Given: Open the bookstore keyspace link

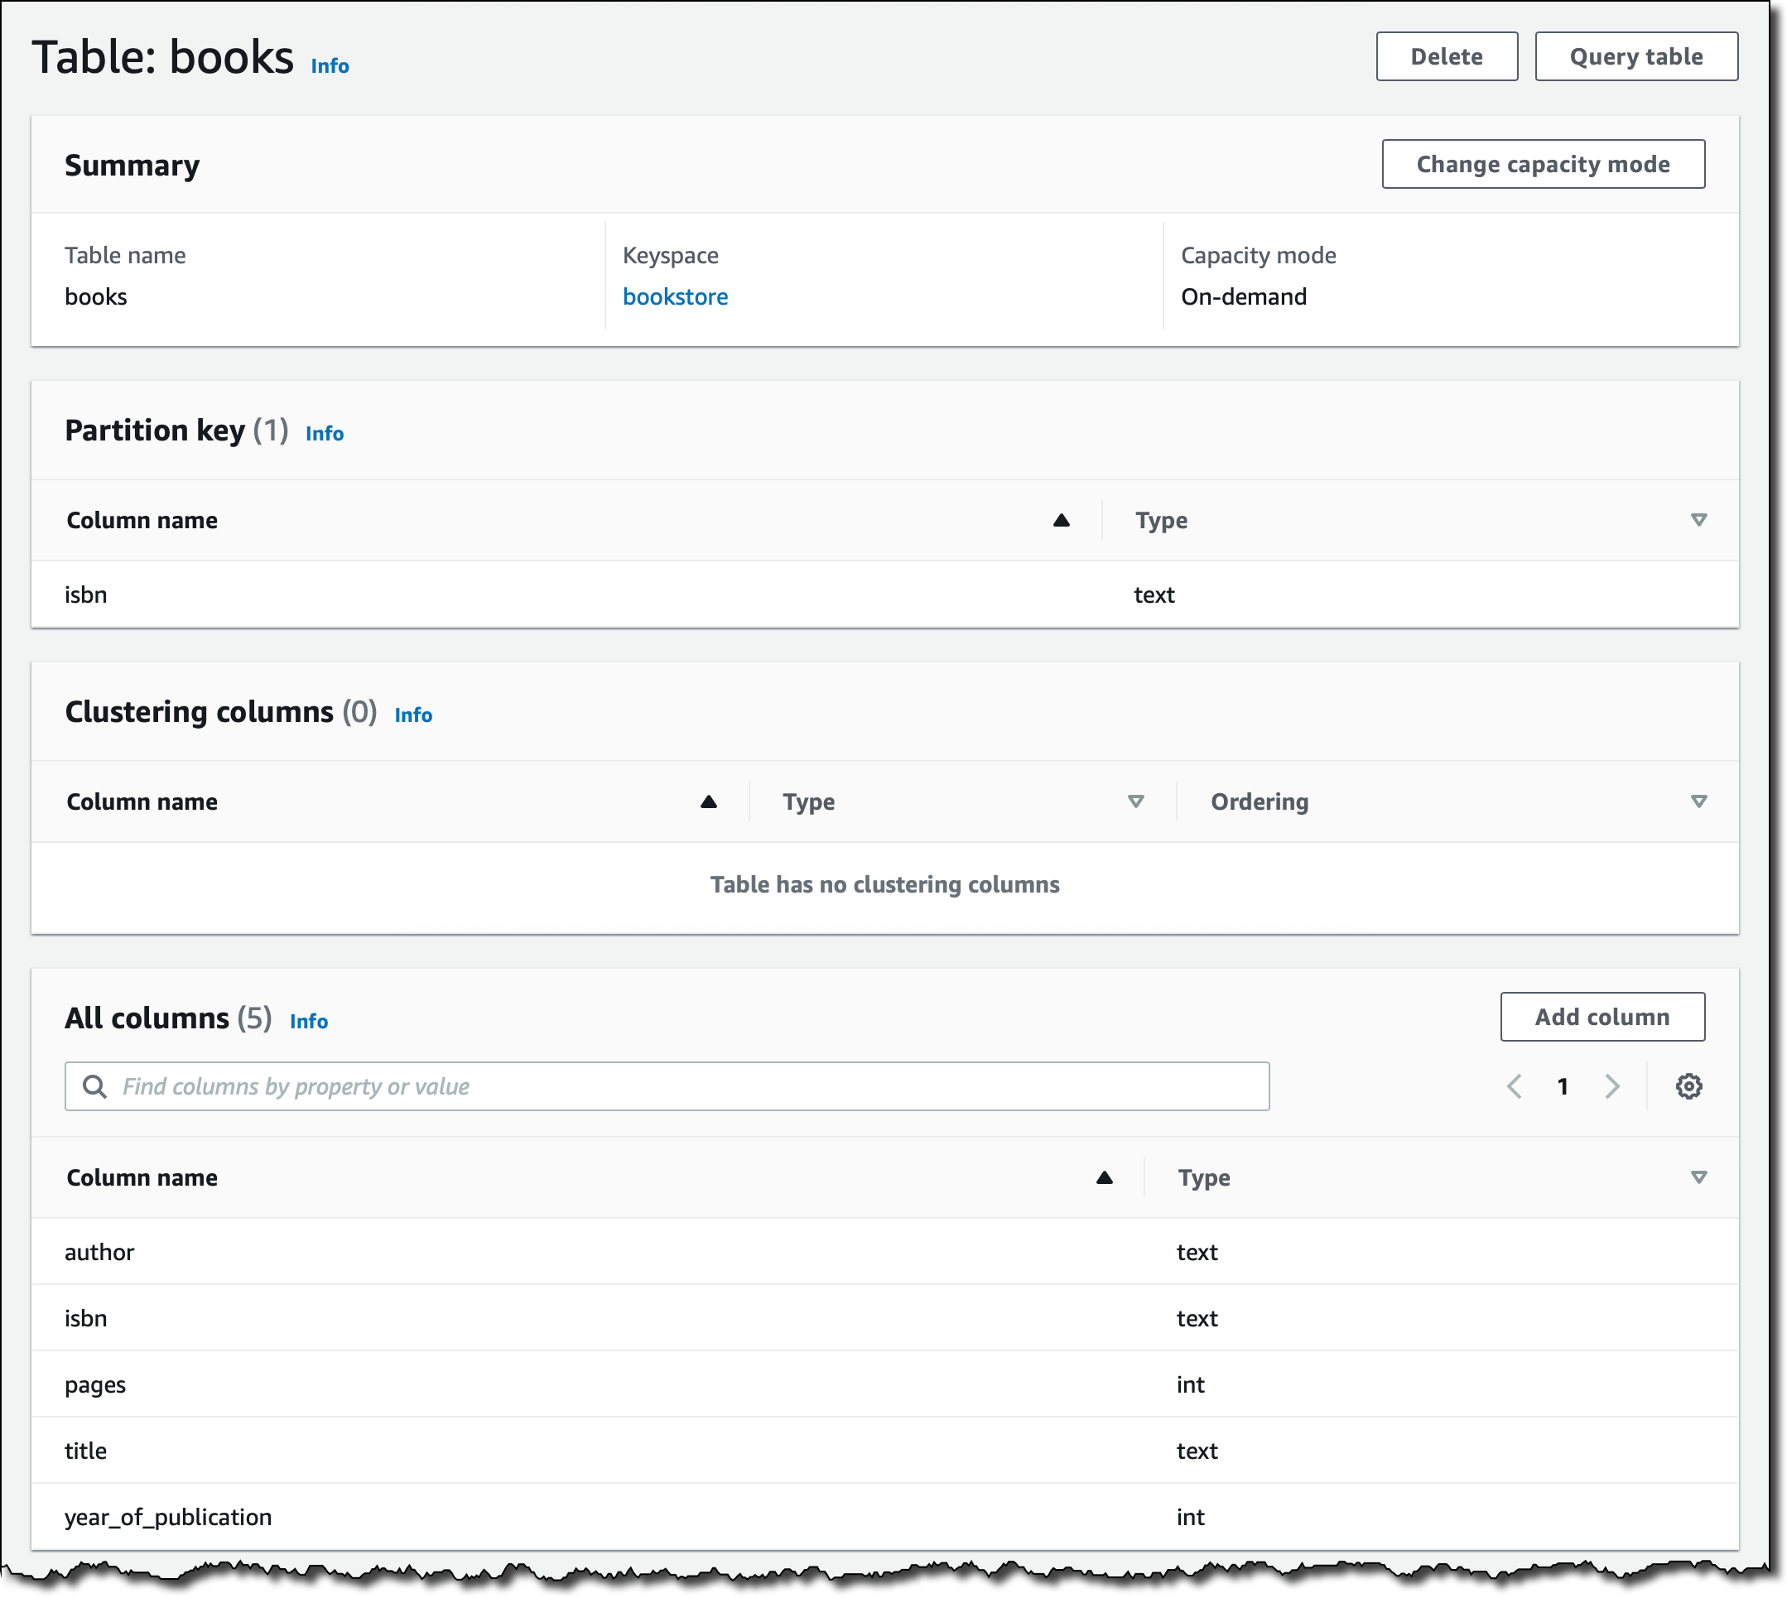Looking at the screenshot, I should pyautogui.click(x=674, y=296).
